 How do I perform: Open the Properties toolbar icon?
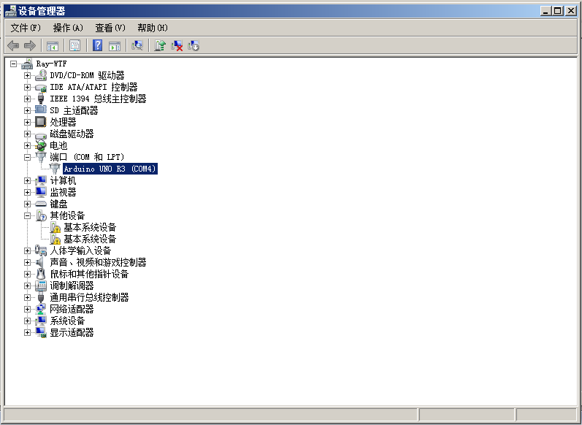(x=74, y=46)
